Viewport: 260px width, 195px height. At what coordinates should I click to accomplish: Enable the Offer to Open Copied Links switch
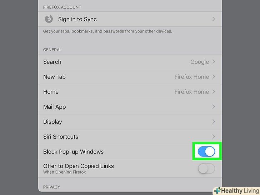pos(206,169)
